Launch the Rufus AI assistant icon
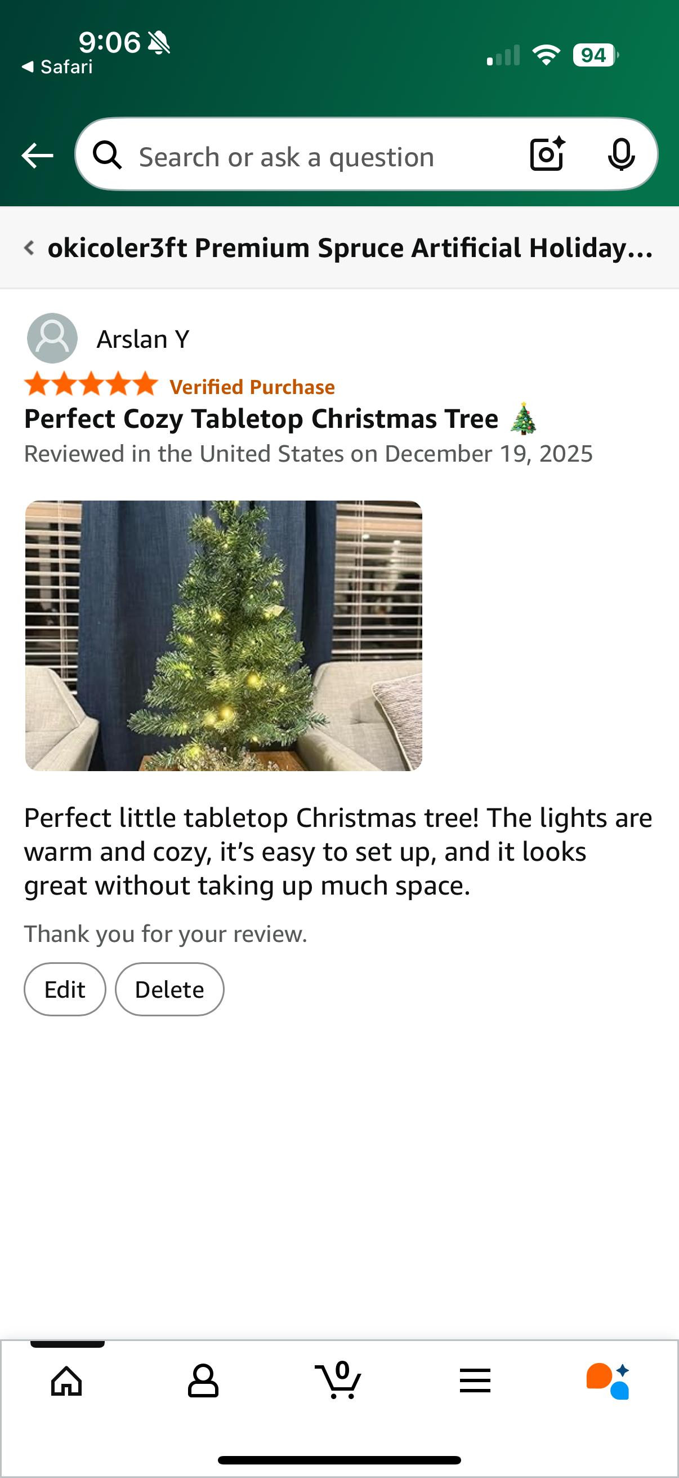The width and height of the screenshot is (679, 1478). pos(608,1380)
